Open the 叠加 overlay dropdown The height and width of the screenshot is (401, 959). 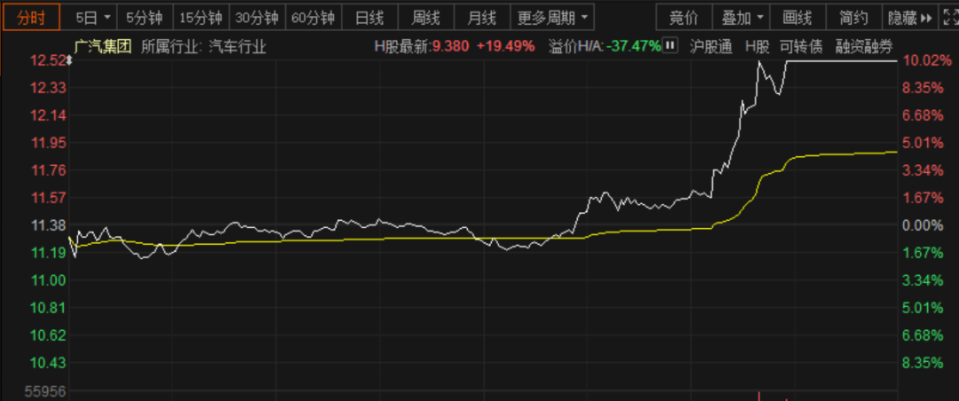[x=741, y=18]
